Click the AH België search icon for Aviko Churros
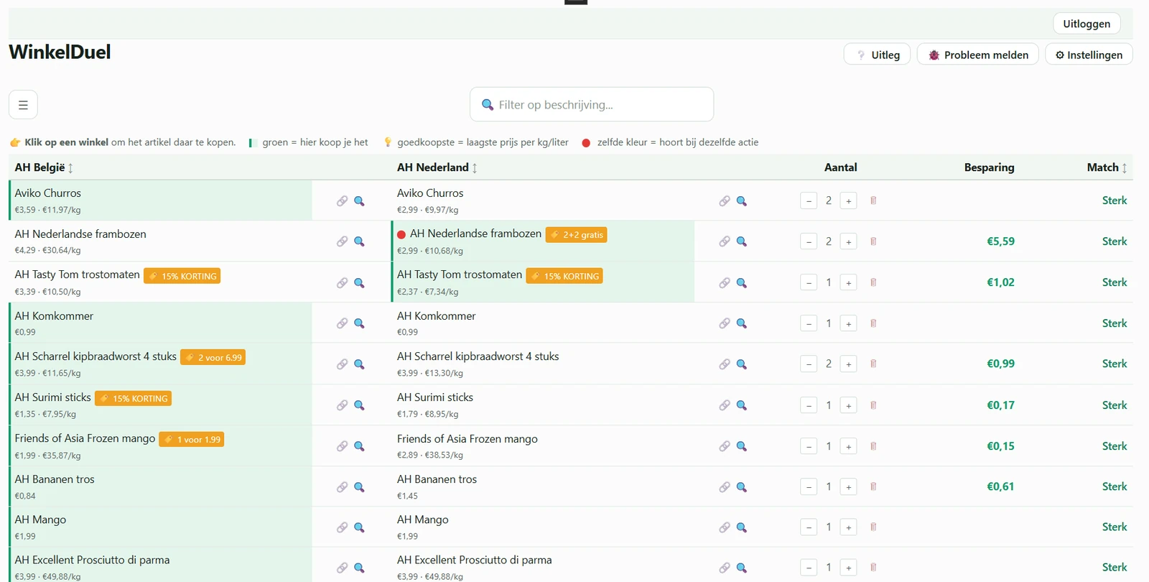Image resolution: width=1149 pixels, height=582 pixels. click(359, 201)
